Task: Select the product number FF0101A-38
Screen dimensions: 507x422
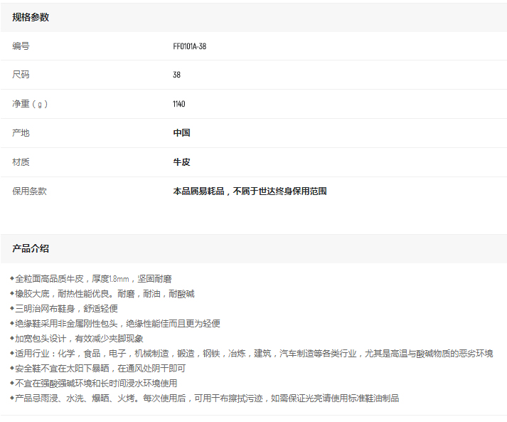Action: pos(190,46)
